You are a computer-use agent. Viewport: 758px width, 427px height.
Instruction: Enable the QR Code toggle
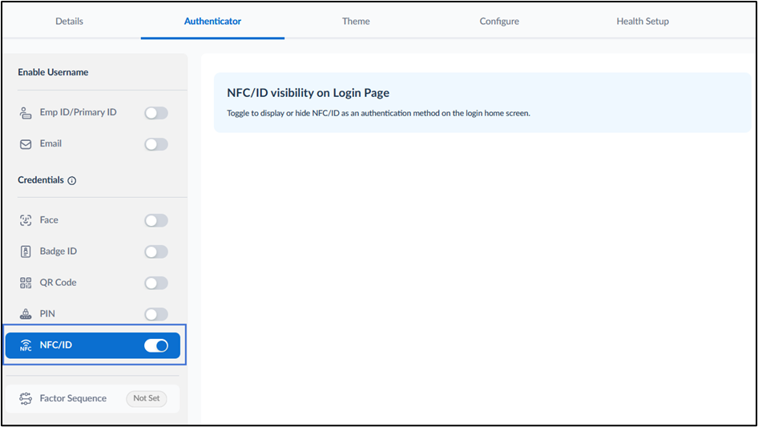pos(156,284)
